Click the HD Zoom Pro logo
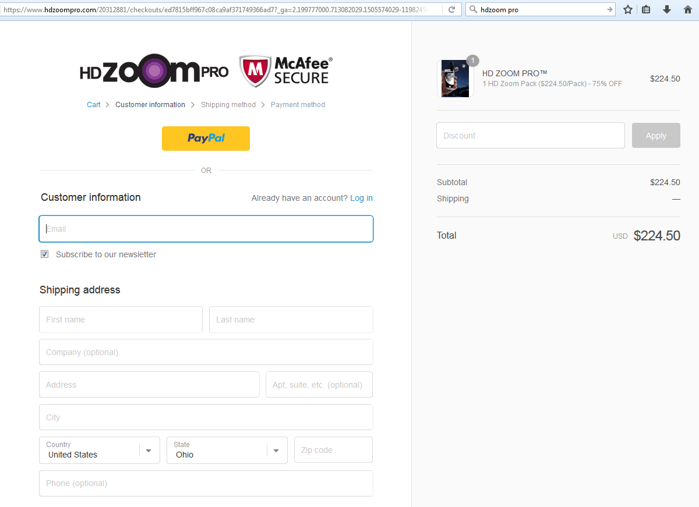 (154, 71)
